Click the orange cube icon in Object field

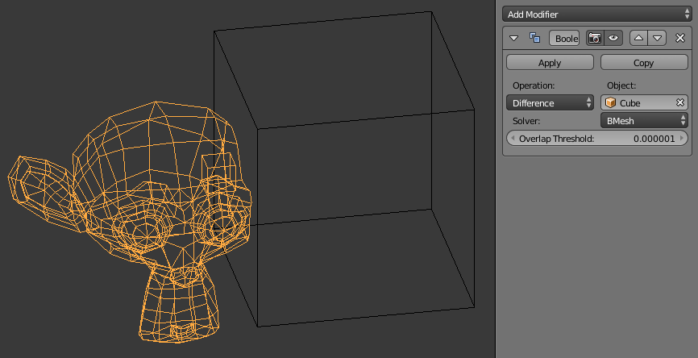(610, 103)
